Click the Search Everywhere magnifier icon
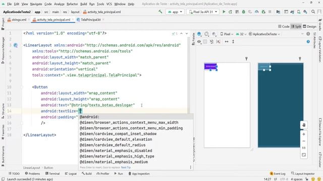Screen dimensions: 323x181 pyautogui.click(x=313, y=12)
